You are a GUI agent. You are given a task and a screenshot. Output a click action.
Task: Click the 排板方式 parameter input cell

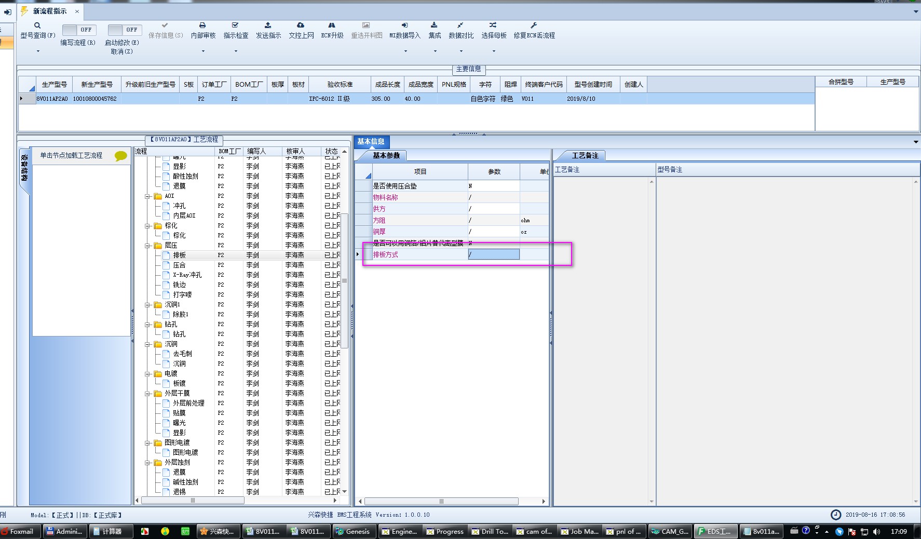tap(494, 254)
